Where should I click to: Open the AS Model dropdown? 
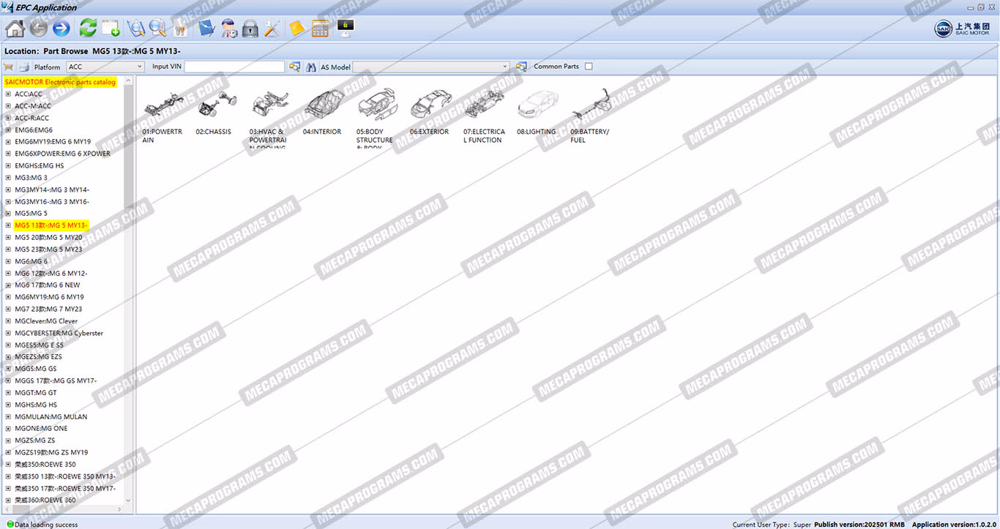coord(431,67)
